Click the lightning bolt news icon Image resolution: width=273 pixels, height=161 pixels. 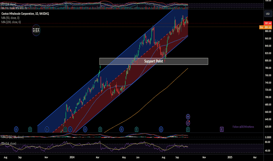point(188,123)
